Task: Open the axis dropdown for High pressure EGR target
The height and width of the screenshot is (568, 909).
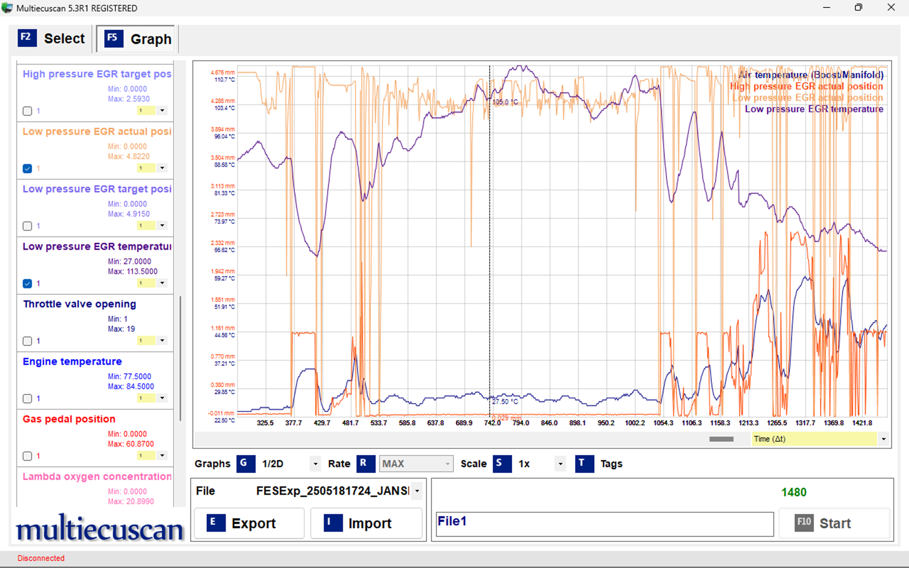Action: tap(162, 110)
